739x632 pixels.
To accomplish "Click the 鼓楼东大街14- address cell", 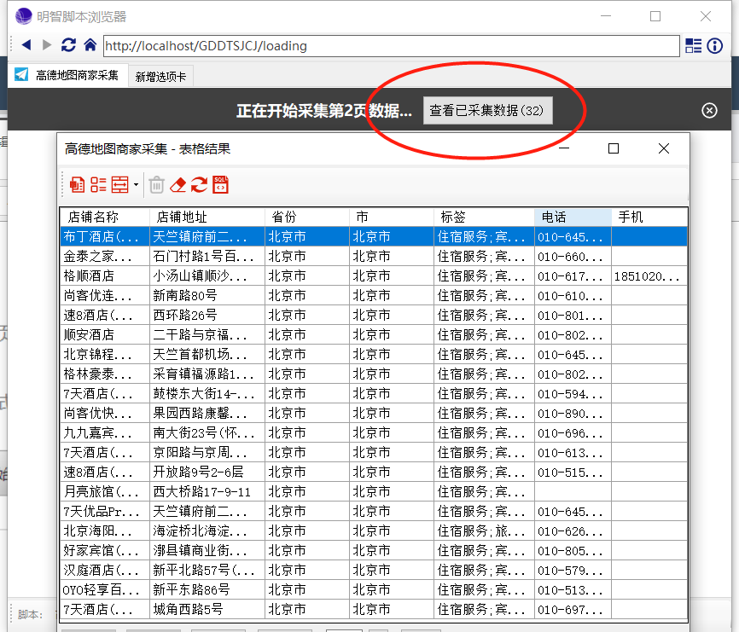I will tap(207, 394).
